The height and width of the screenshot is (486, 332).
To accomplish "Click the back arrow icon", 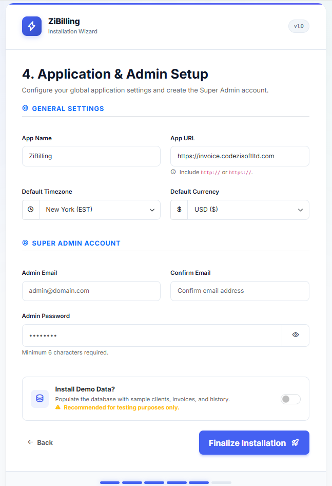I will point(31,442).
